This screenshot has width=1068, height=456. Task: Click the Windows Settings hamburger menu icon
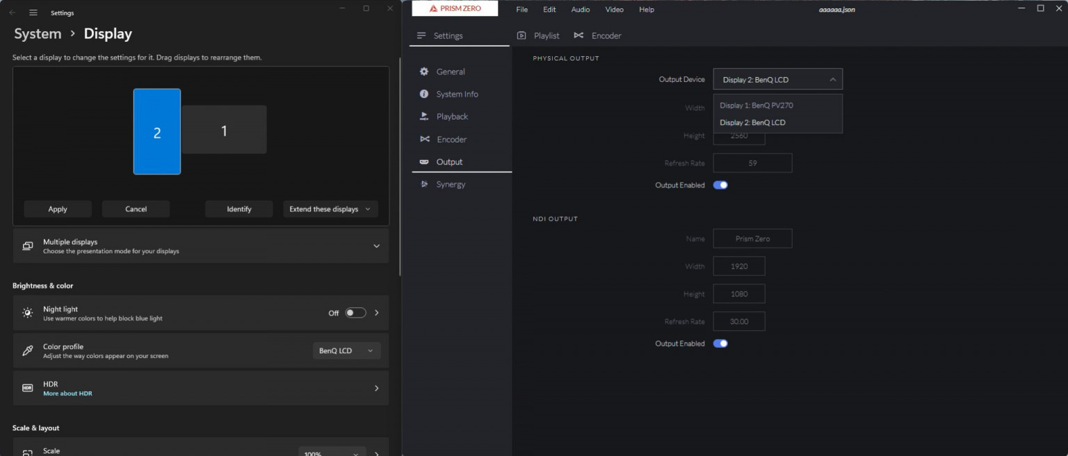33,13
